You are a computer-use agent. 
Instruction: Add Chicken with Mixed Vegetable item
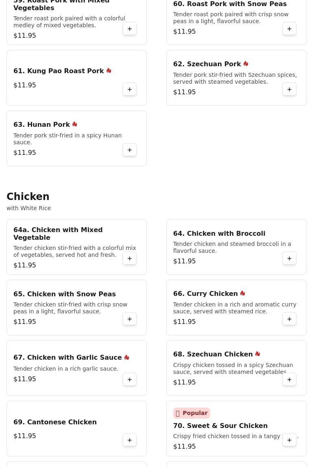[130, 258]
